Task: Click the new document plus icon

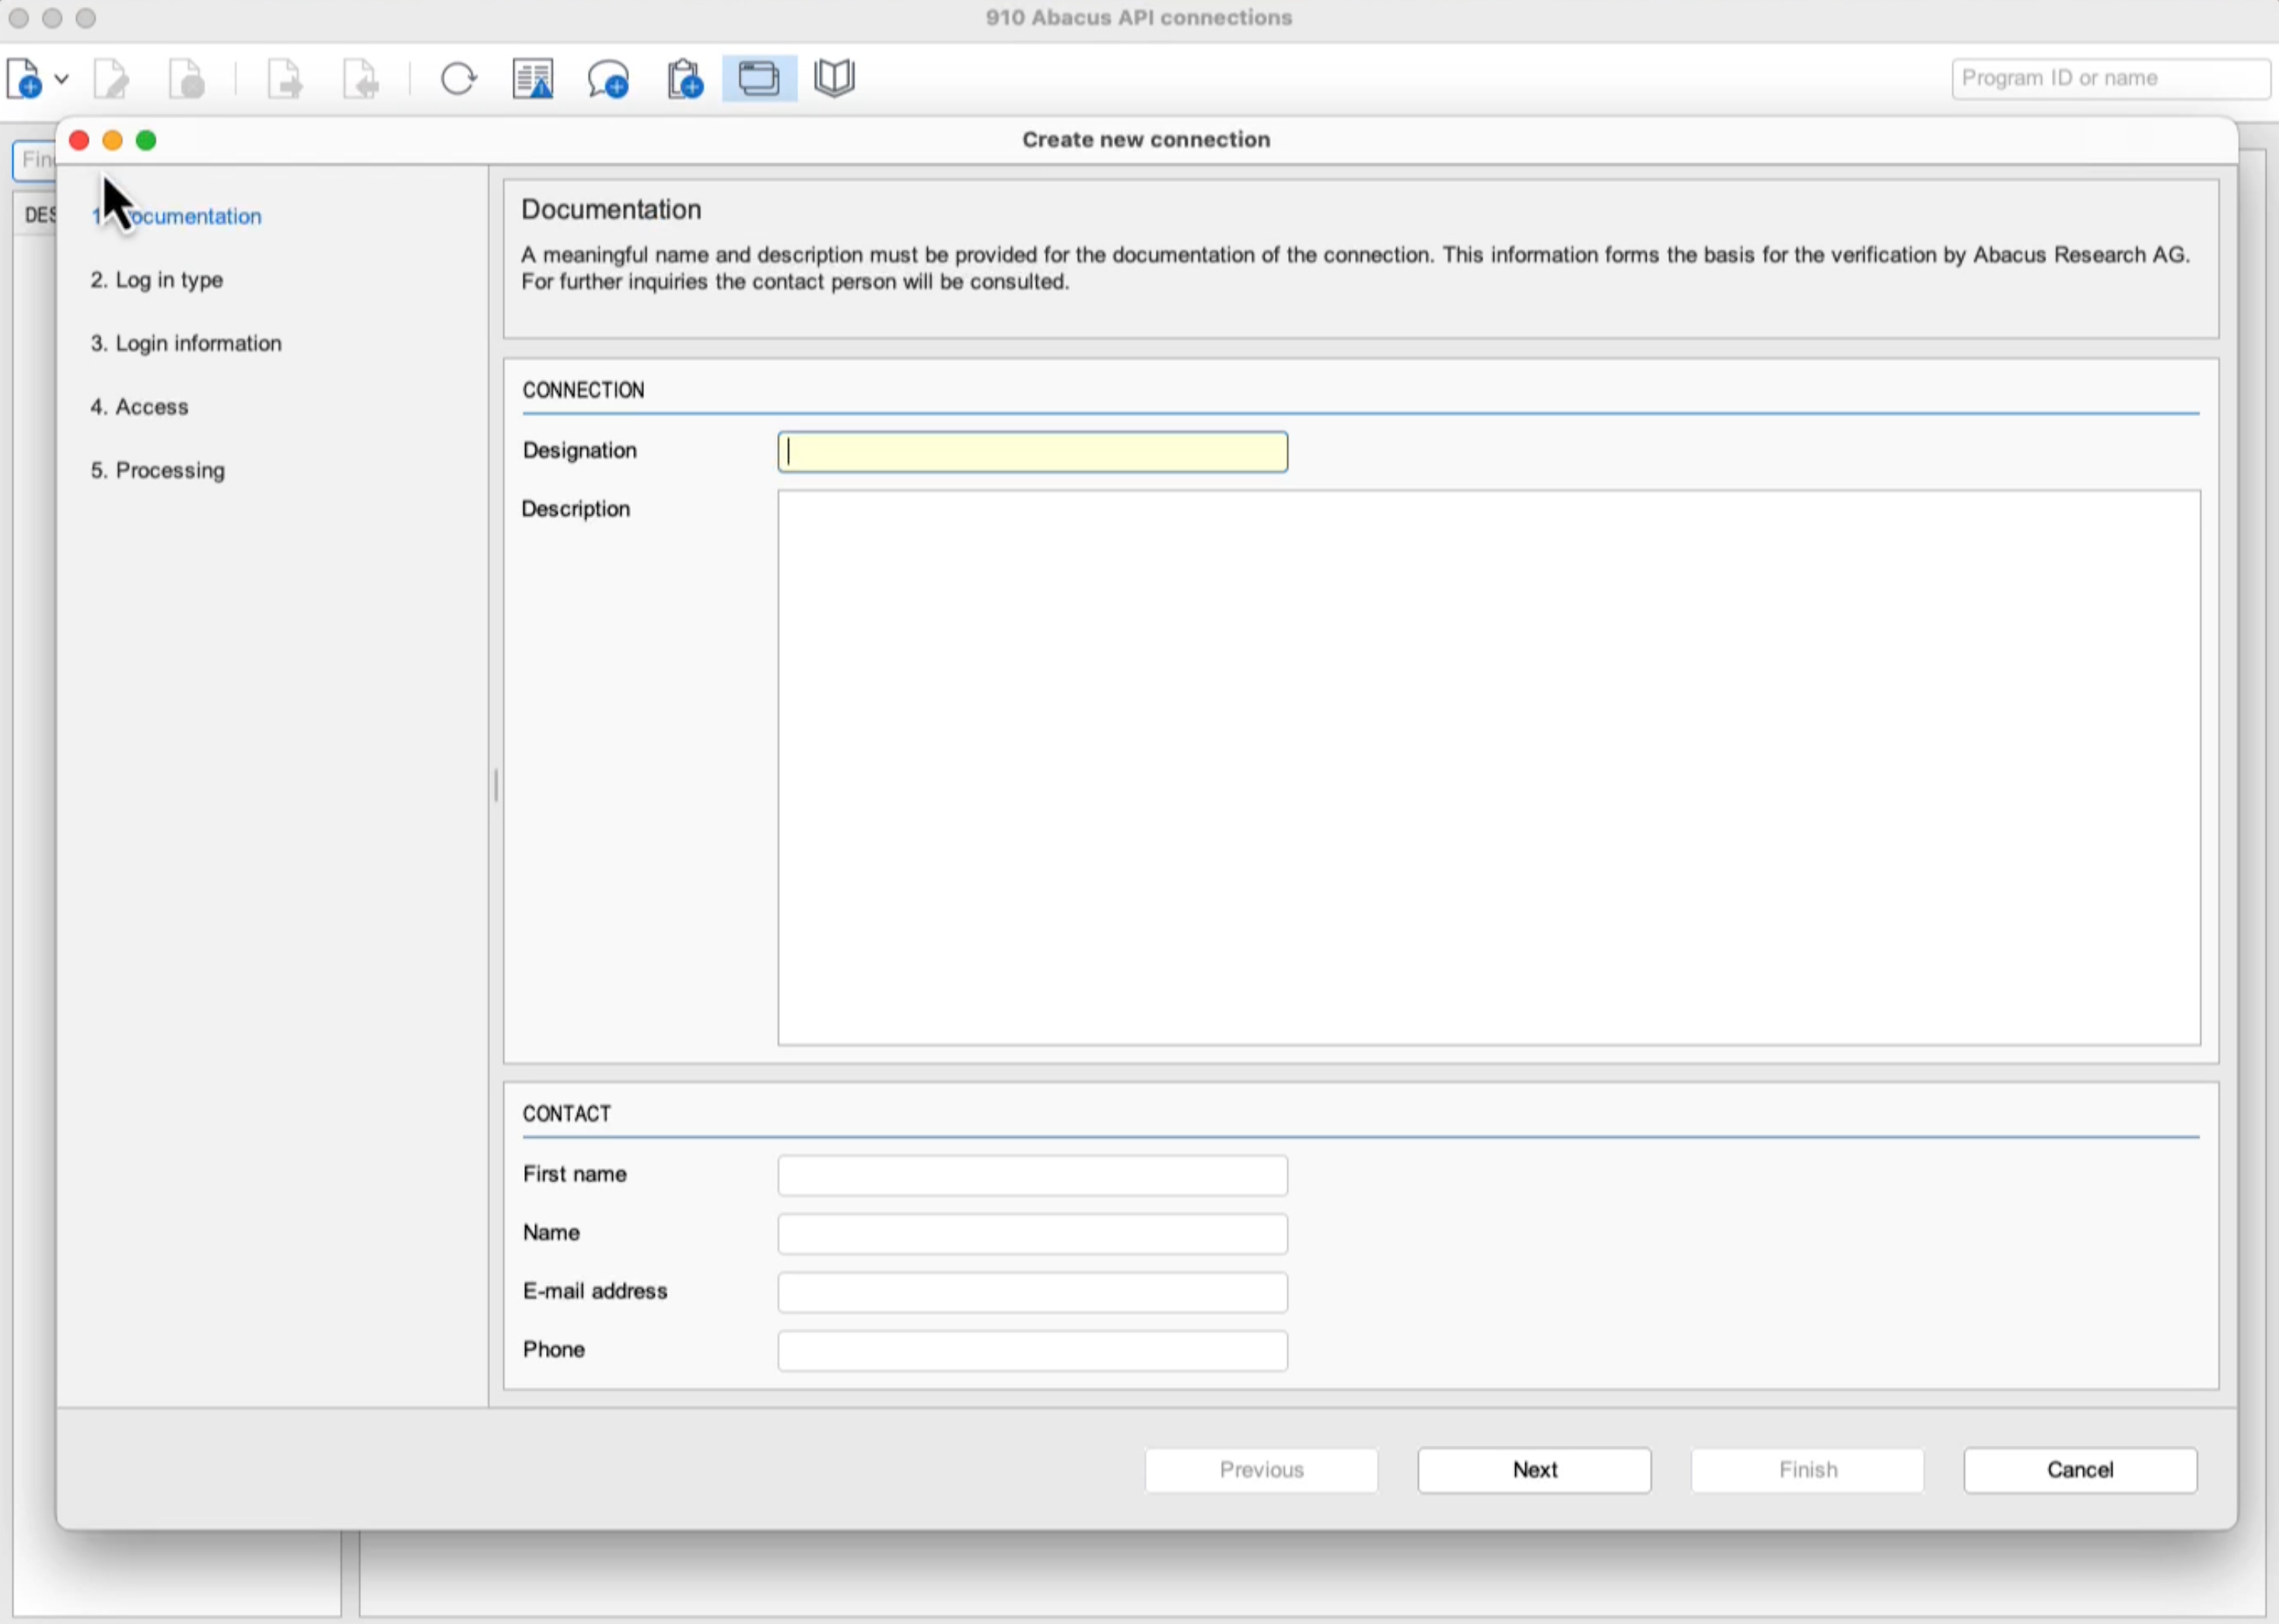Action: [x=25, y=78]
